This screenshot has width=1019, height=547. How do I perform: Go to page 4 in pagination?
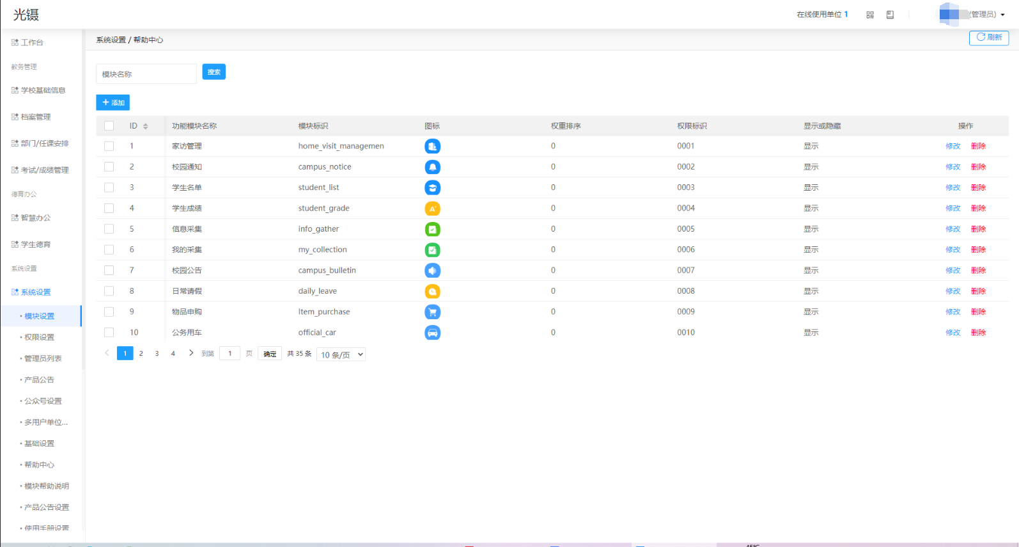pyautogui.click(x=173, y=353)
